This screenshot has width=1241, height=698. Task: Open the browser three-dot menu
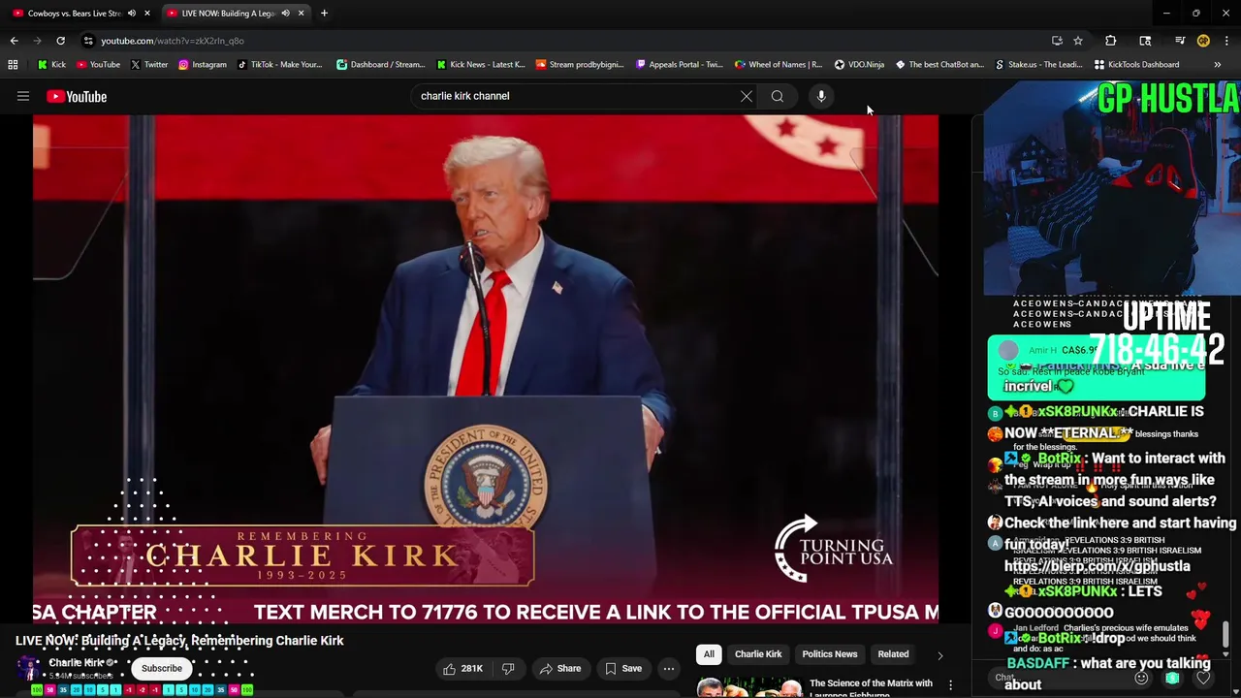point(1226,41)
